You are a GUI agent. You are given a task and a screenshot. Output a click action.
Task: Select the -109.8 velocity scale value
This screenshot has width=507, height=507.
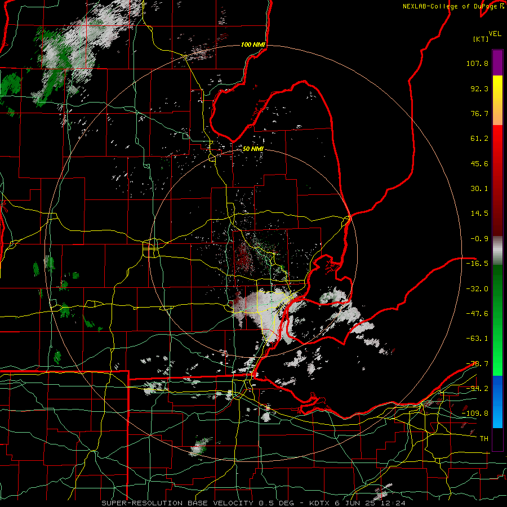tap(475, 413)
